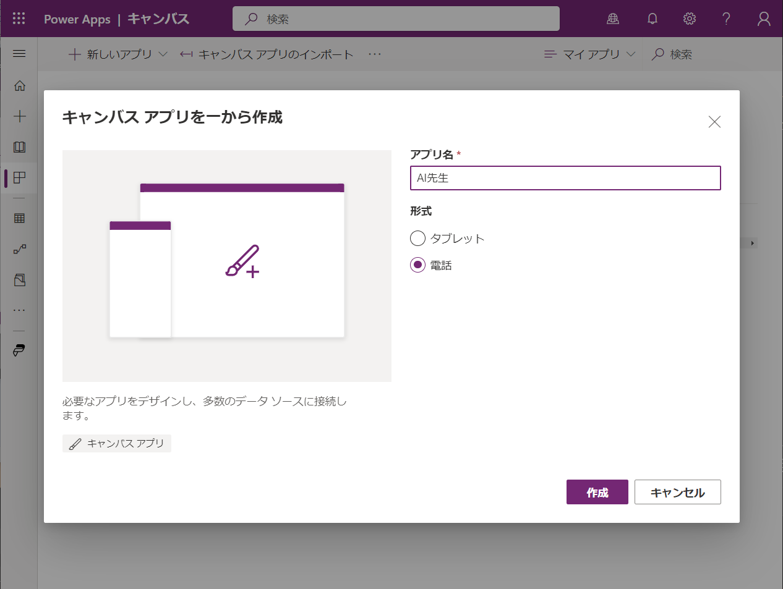Open the Power Platform icon at sidebar bottom
The image size is (783, 589).
(x=19, y=350)
